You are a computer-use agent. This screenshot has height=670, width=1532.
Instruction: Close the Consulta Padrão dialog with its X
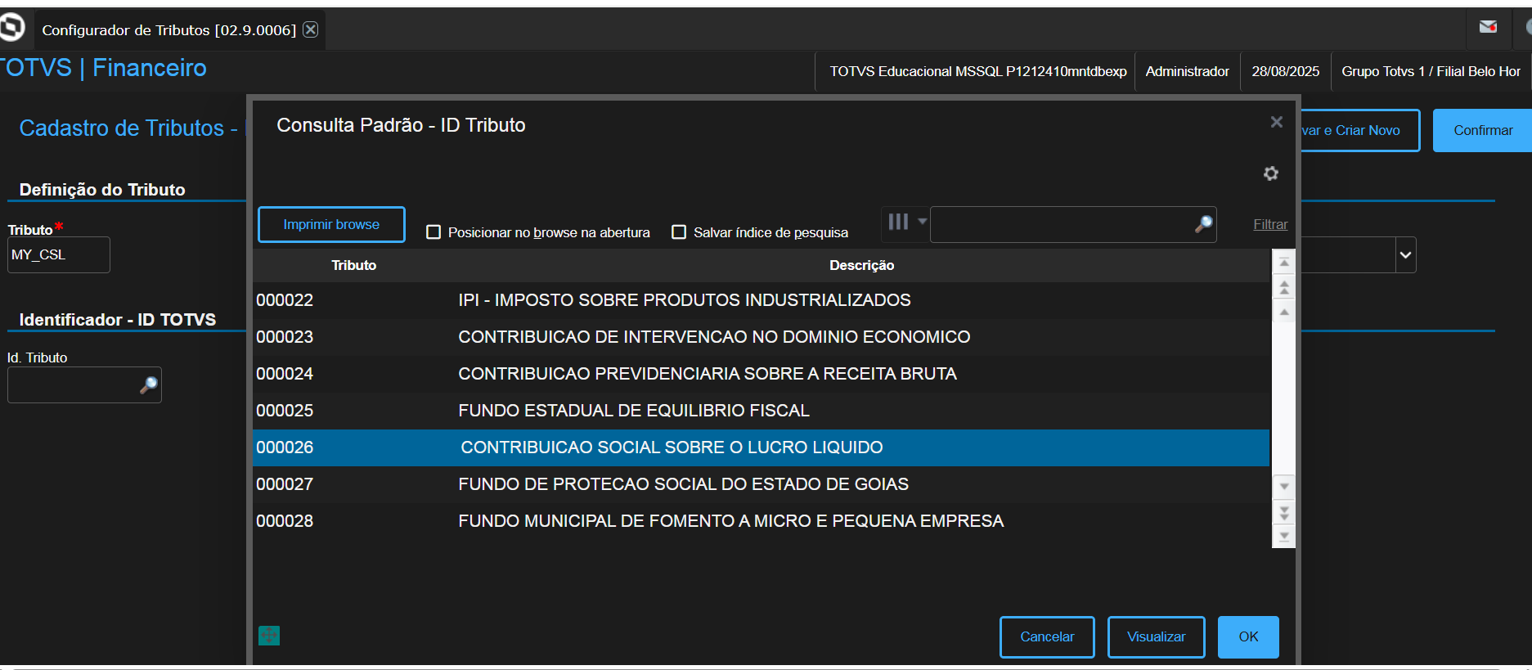(x=1276, y=122)
